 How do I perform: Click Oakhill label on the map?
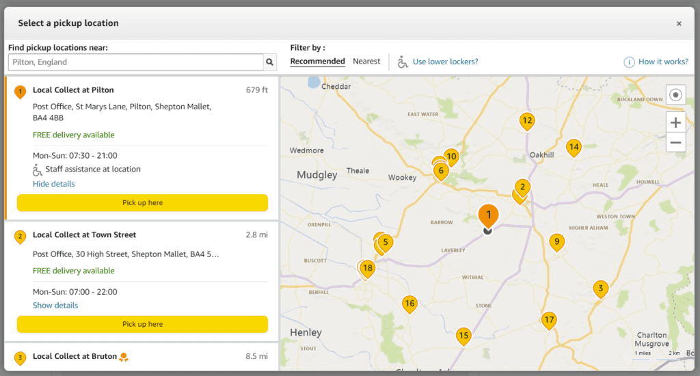click(541, 155)
